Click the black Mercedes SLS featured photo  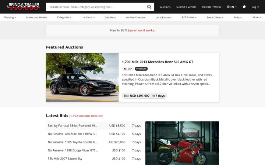pyautogui.click(x=82, y=77)
